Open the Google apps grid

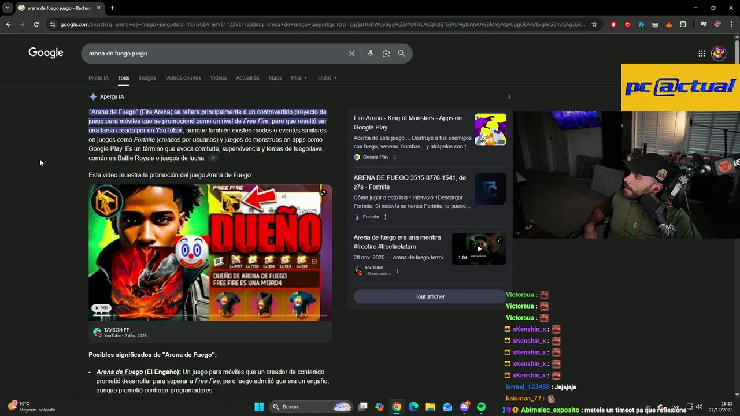click(x=701, y=53)
